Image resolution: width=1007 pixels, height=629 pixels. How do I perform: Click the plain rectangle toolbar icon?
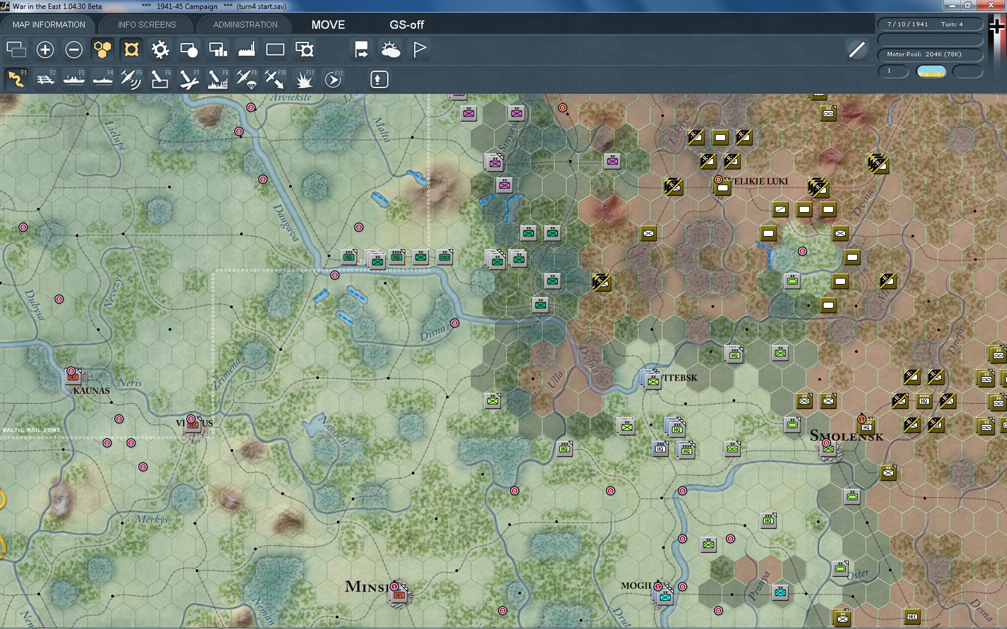[x=275, y=49]
